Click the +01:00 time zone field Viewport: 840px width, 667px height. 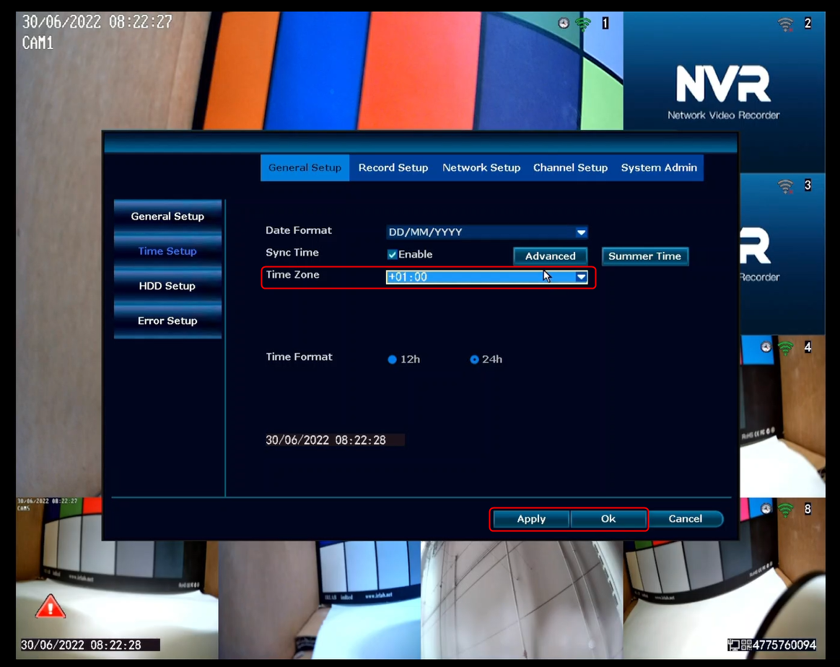(x=486, y=277)
